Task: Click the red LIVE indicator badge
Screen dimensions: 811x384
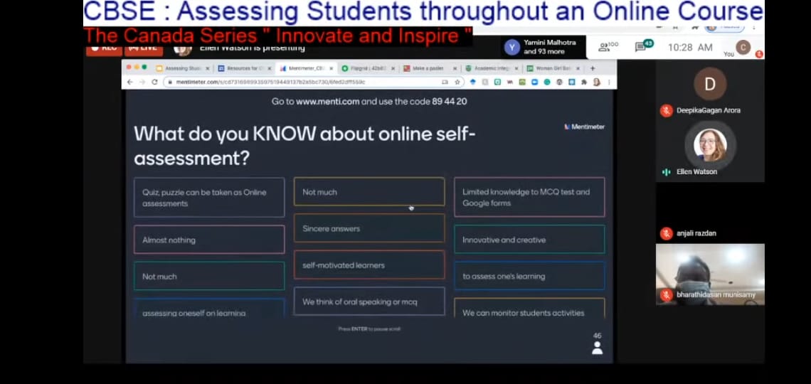Action: pos(144,48)
